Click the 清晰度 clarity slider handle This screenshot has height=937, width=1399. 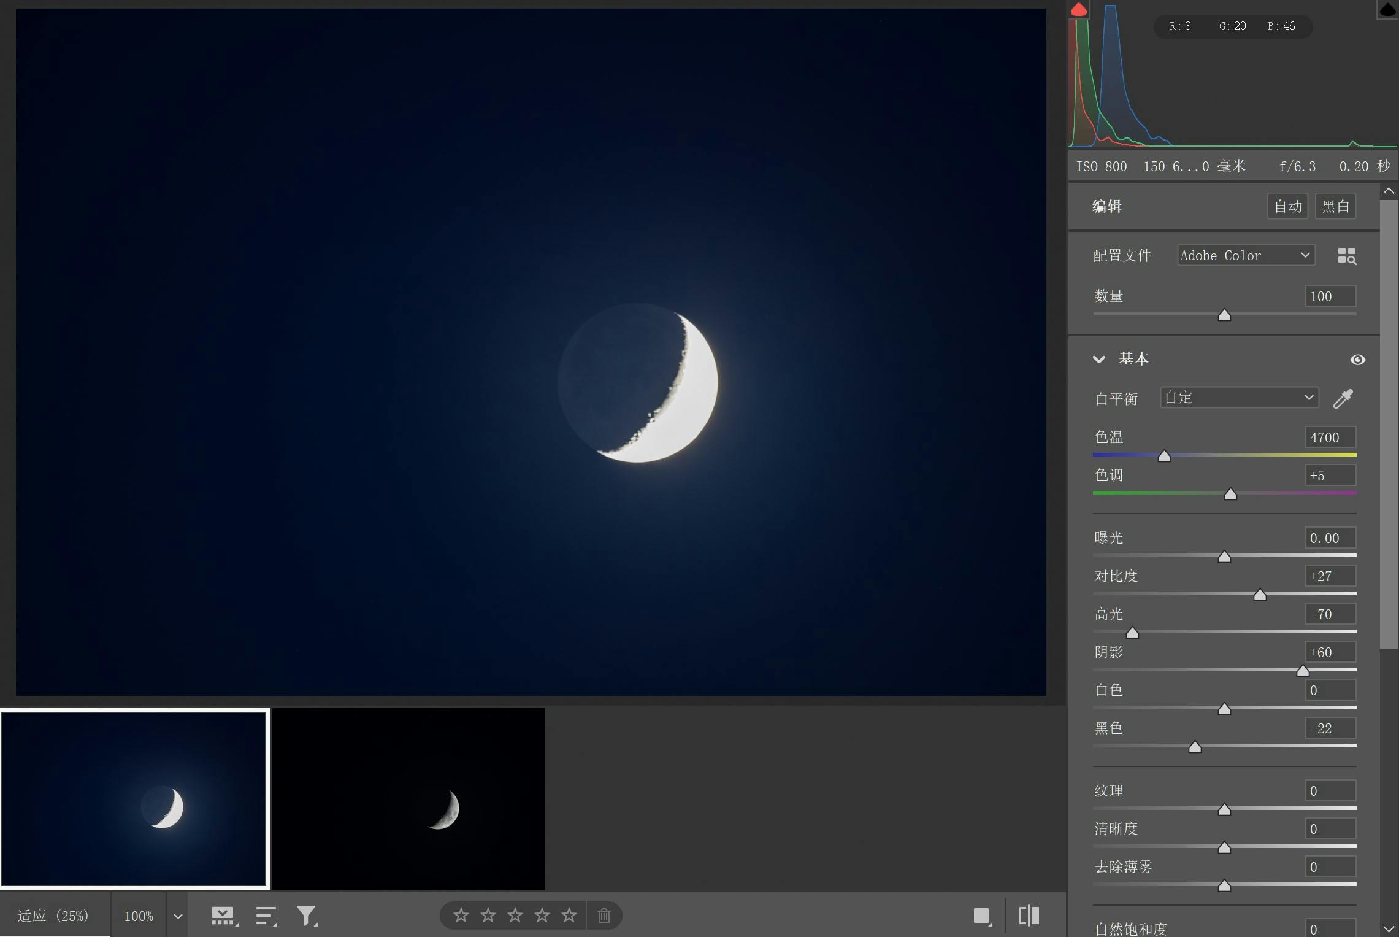[1224, 847]
